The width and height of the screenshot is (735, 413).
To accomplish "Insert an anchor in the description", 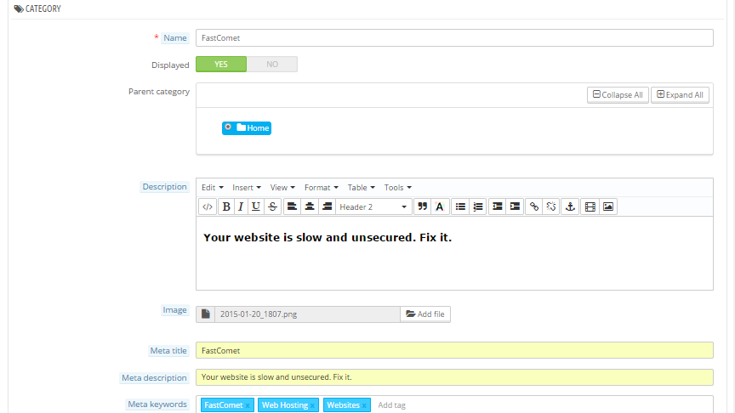I will click(571, 206).
